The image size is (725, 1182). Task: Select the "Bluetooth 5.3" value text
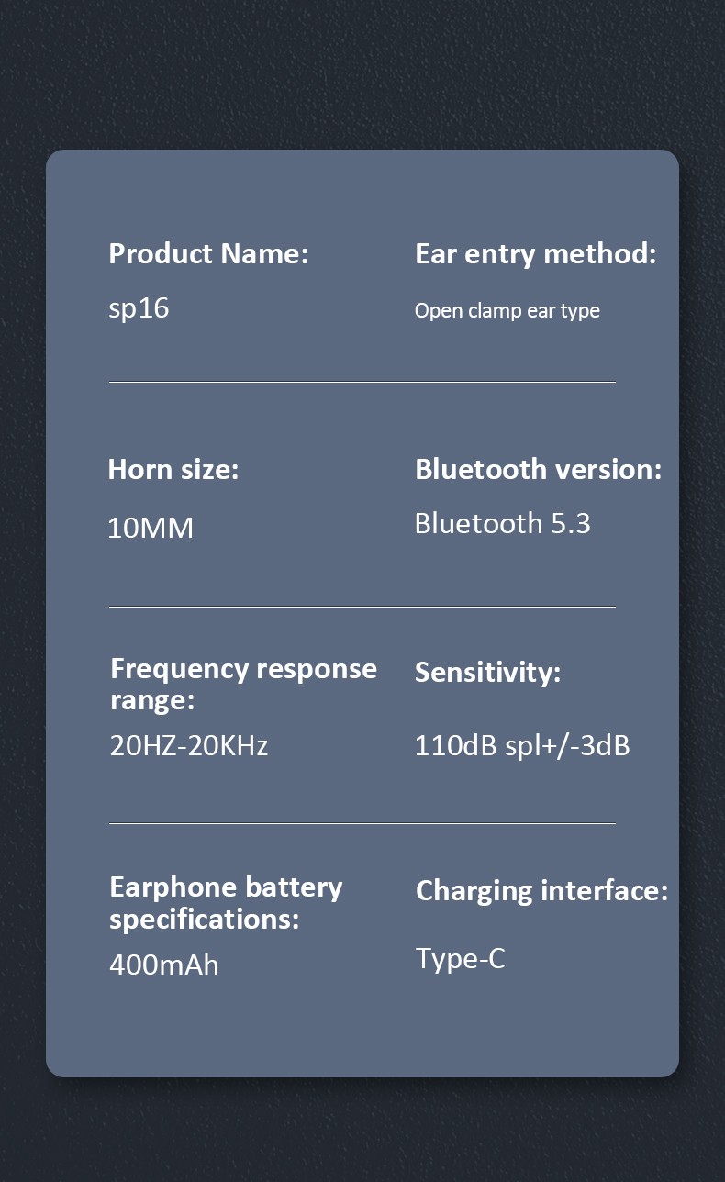pos(502,523)
